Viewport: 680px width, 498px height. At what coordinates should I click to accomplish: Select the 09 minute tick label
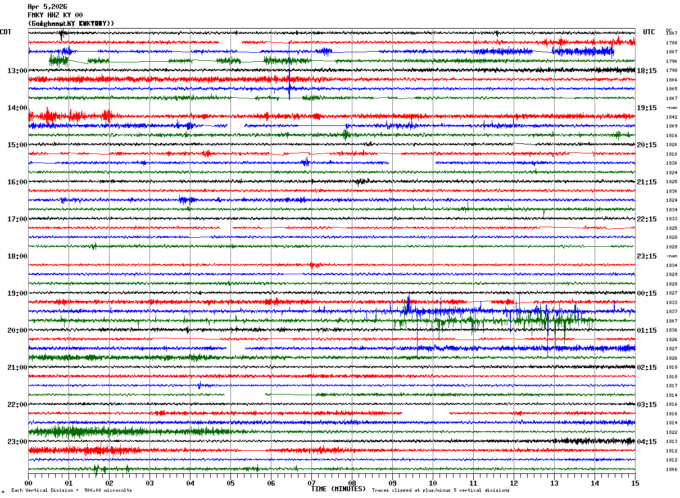(x=392, y=483)
